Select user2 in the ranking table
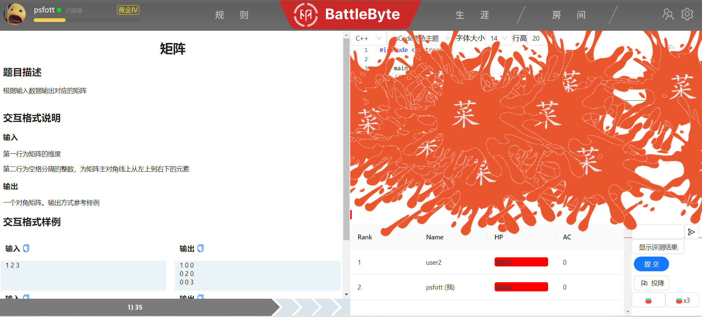The height and width of the screenshot is (317, 702). click(x=434, y=262)
